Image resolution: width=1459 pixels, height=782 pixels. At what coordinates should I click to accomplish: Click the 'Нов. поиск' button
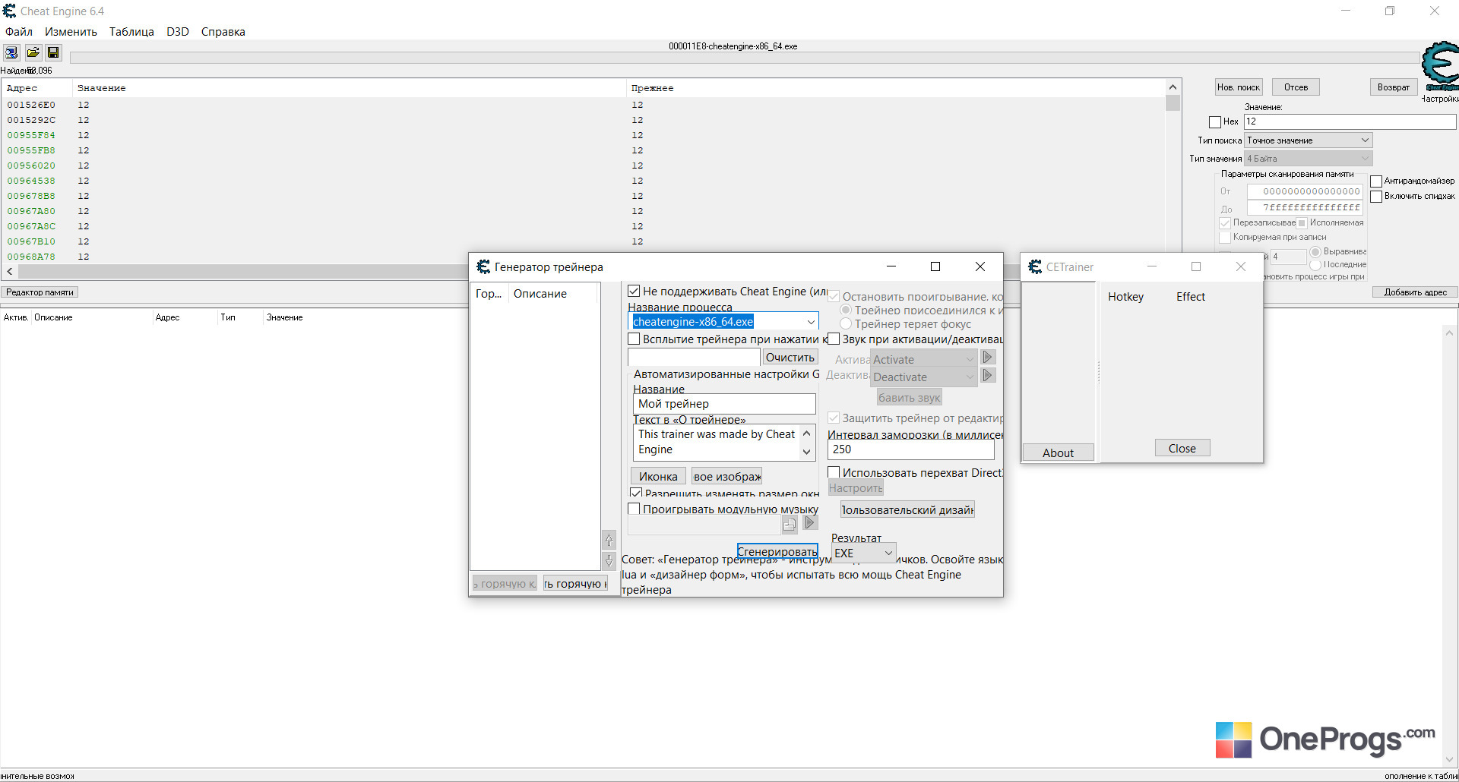(1239, 87)
